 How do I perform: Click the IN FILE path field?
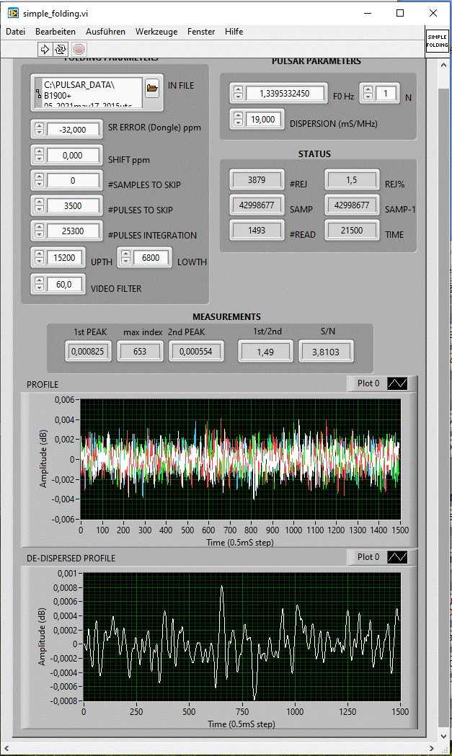pyautogui.click(x=92, y=93)
